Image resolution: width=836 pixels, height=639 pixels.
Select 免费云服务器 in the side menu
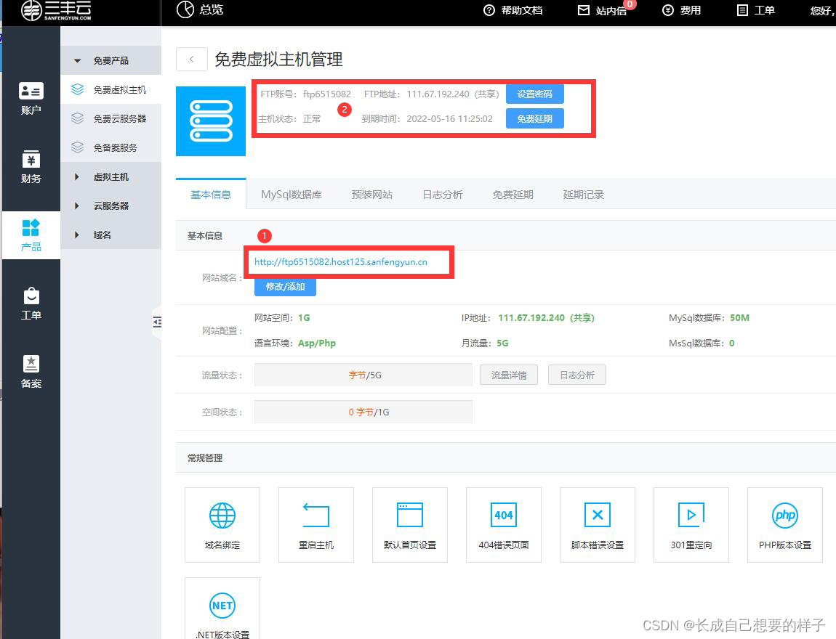click(111, 118)
